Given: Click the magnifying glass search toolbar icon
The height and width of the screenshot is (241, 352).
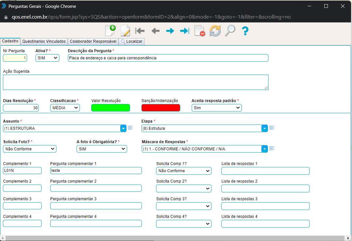Looking at the screenshot, I should [x=230, y=31].
